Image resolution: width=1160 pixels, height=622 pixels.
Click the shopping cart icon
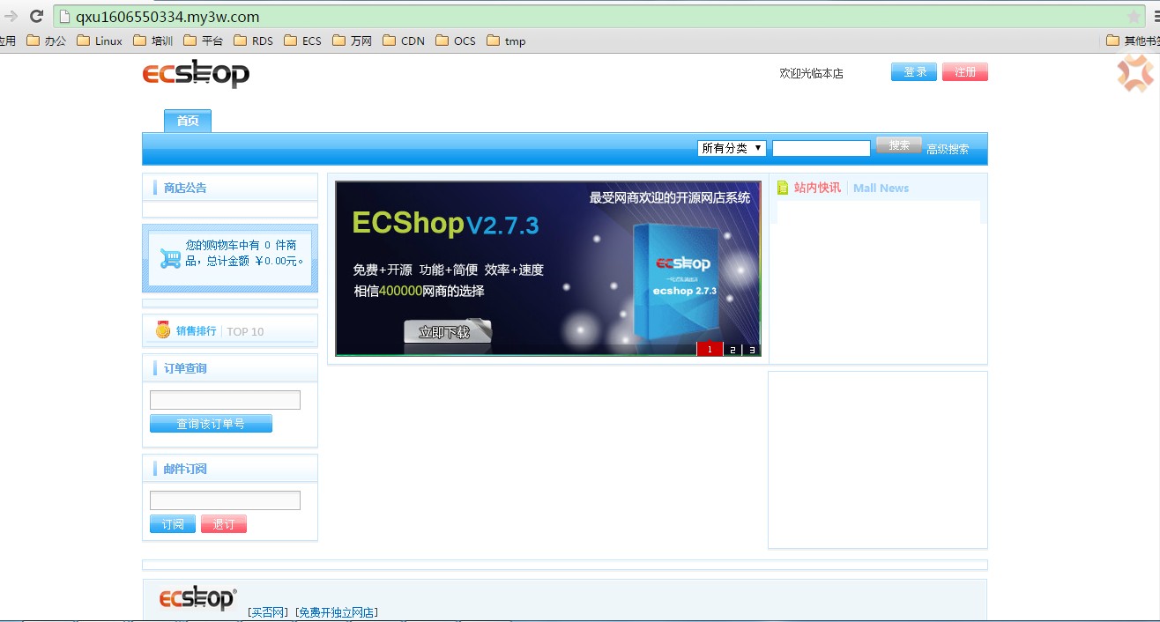click(170, 258)
